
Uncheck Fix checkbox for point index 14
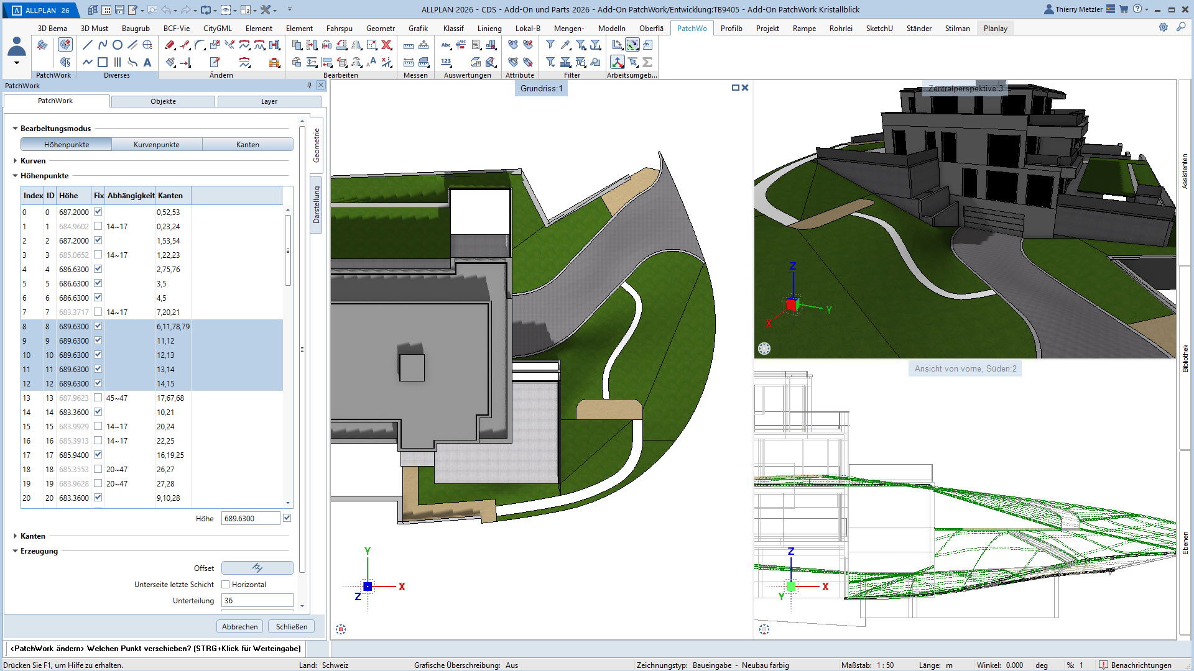tap(98, 412)
